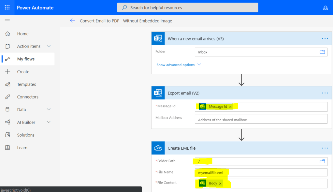Click the Outlook icon on When a new email arrives
Screen dimensions: 333x192
(x=158, y=38)
